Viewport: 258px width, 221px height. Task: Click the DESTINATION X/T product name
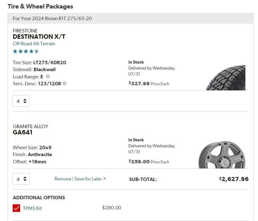(x=39, y=37)
